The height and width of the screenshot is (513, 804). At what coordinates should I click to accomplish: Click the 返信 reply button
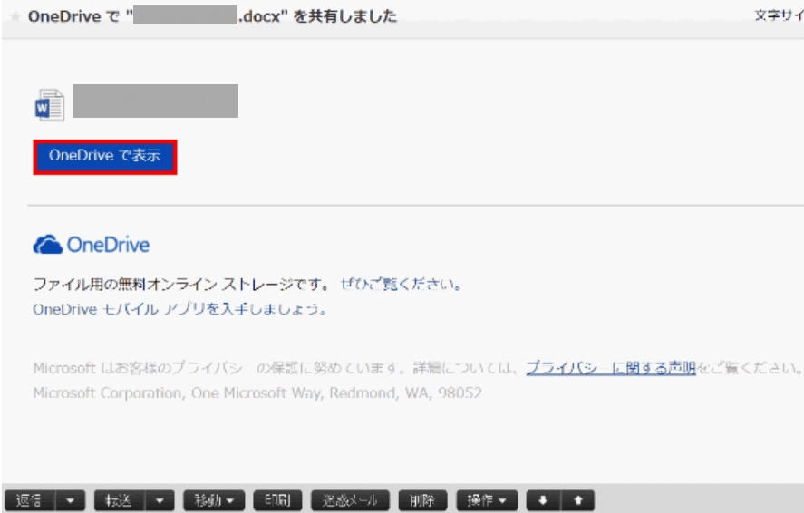tap(29, 500)
